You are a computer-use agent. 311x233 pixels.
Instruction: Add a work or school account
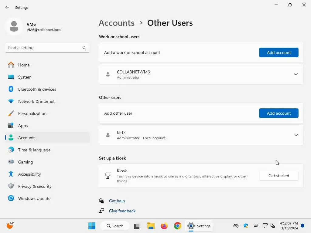(x=279, y=52)
